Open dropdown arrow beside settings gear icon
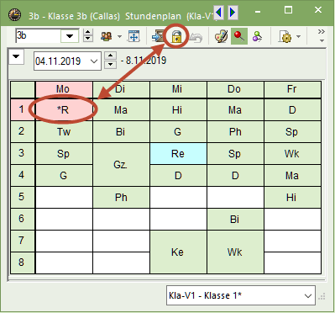 click(x=298, y=36)
